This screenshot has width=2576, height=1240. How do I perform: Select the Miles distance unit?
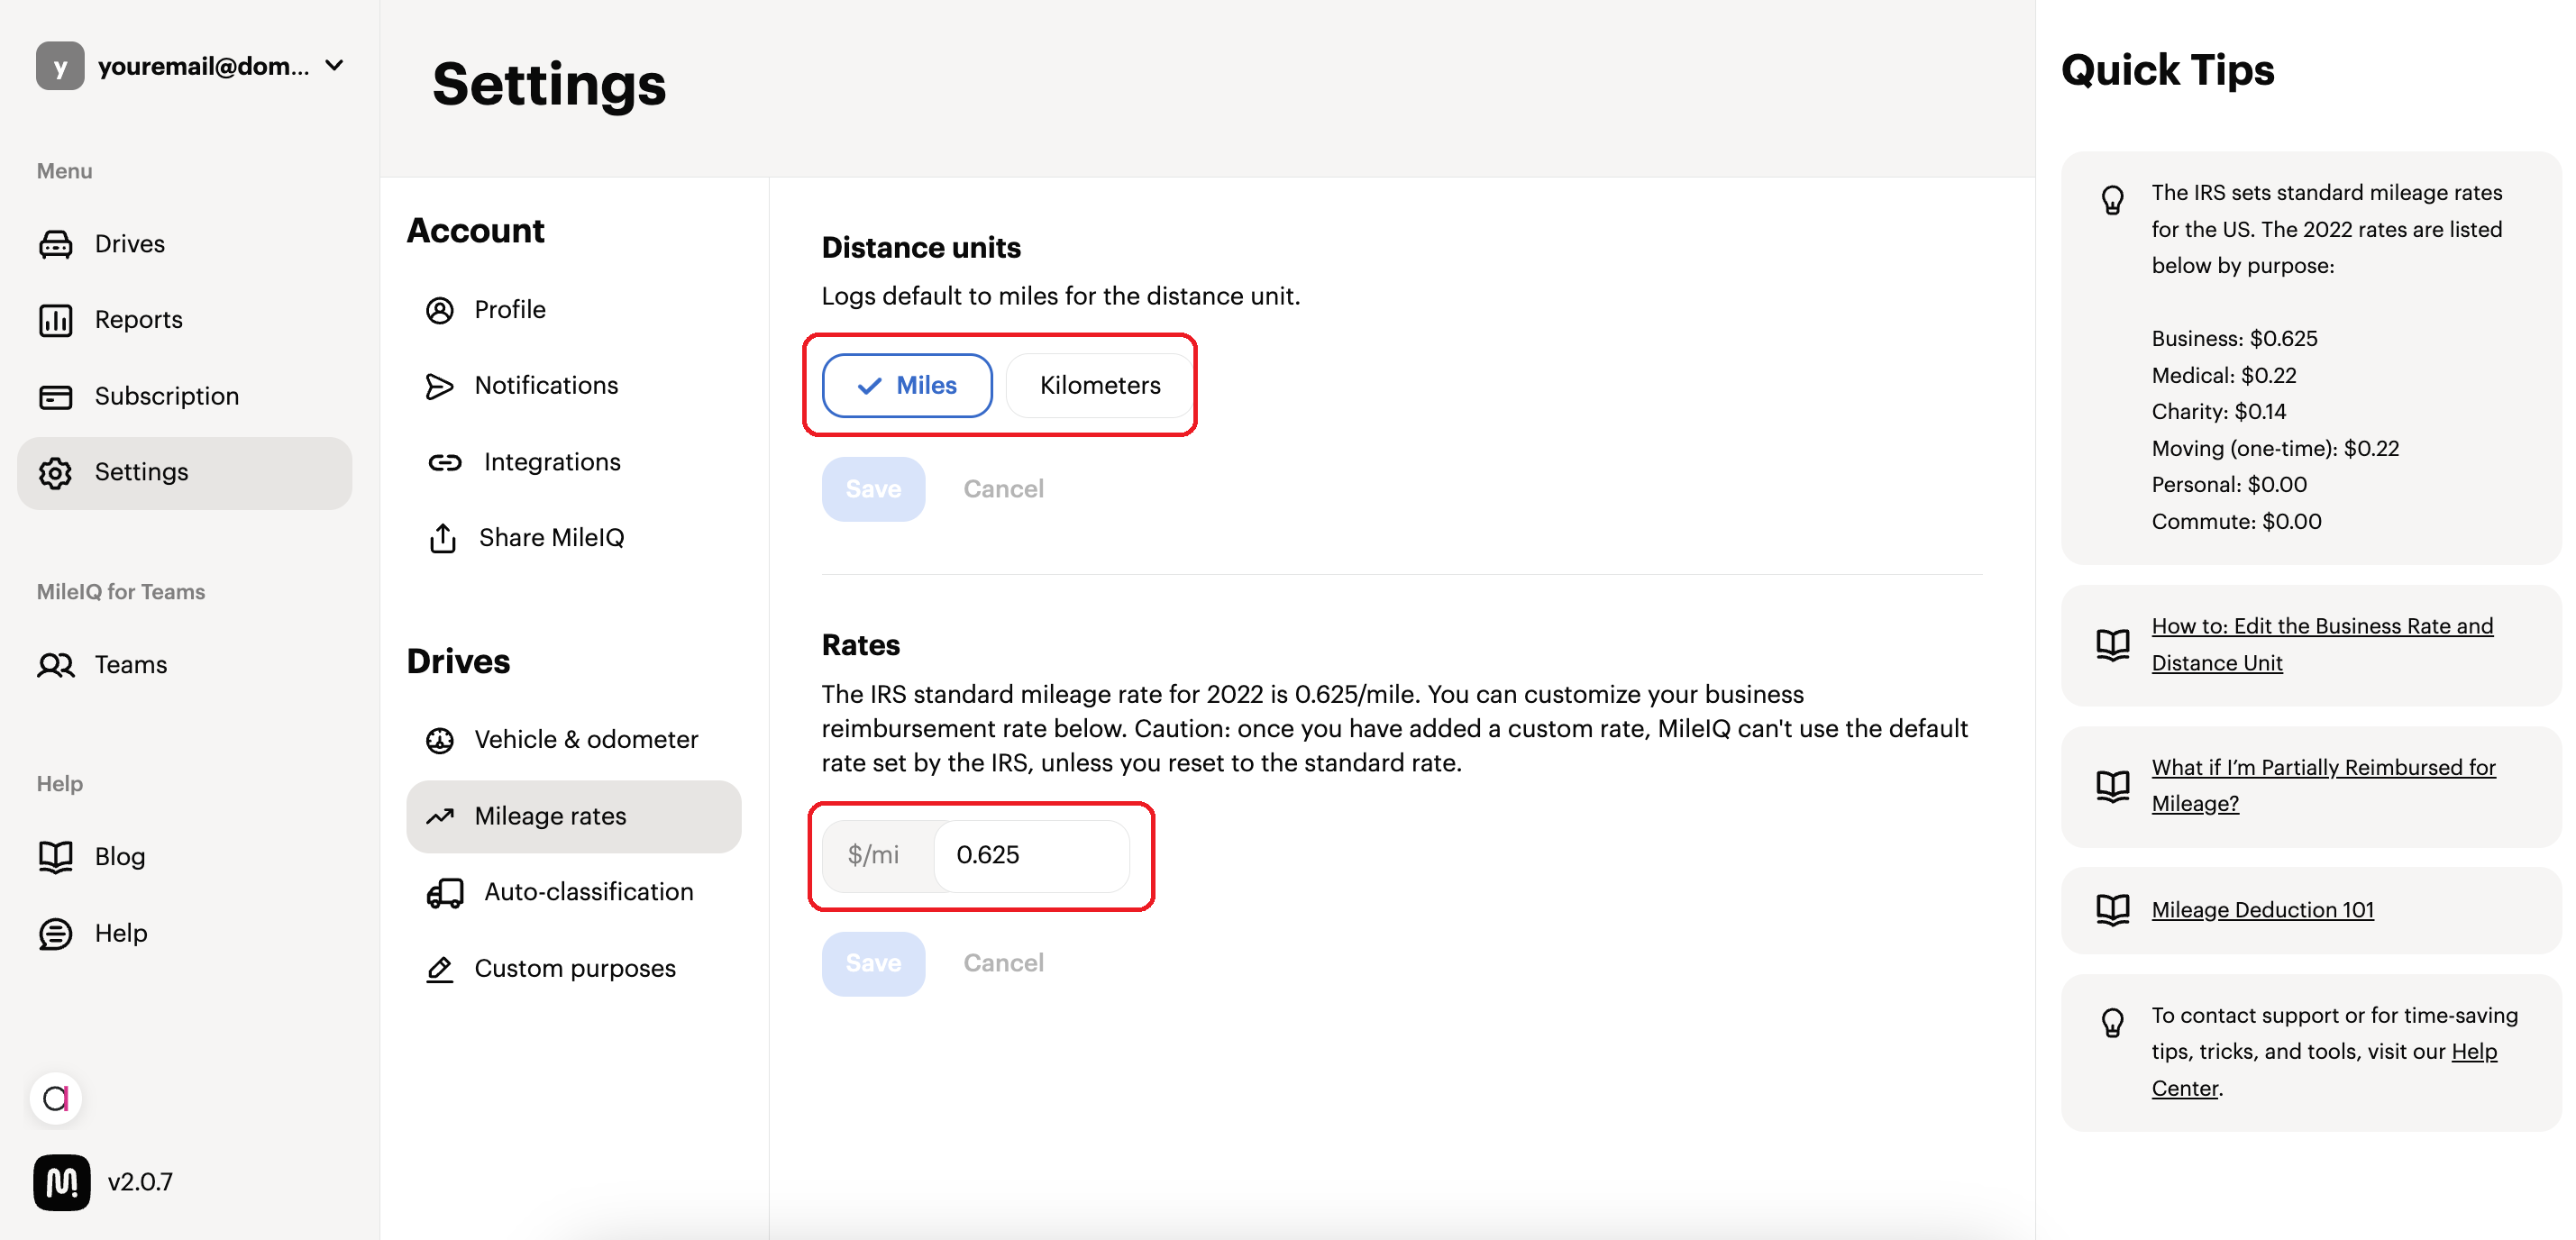907,385
